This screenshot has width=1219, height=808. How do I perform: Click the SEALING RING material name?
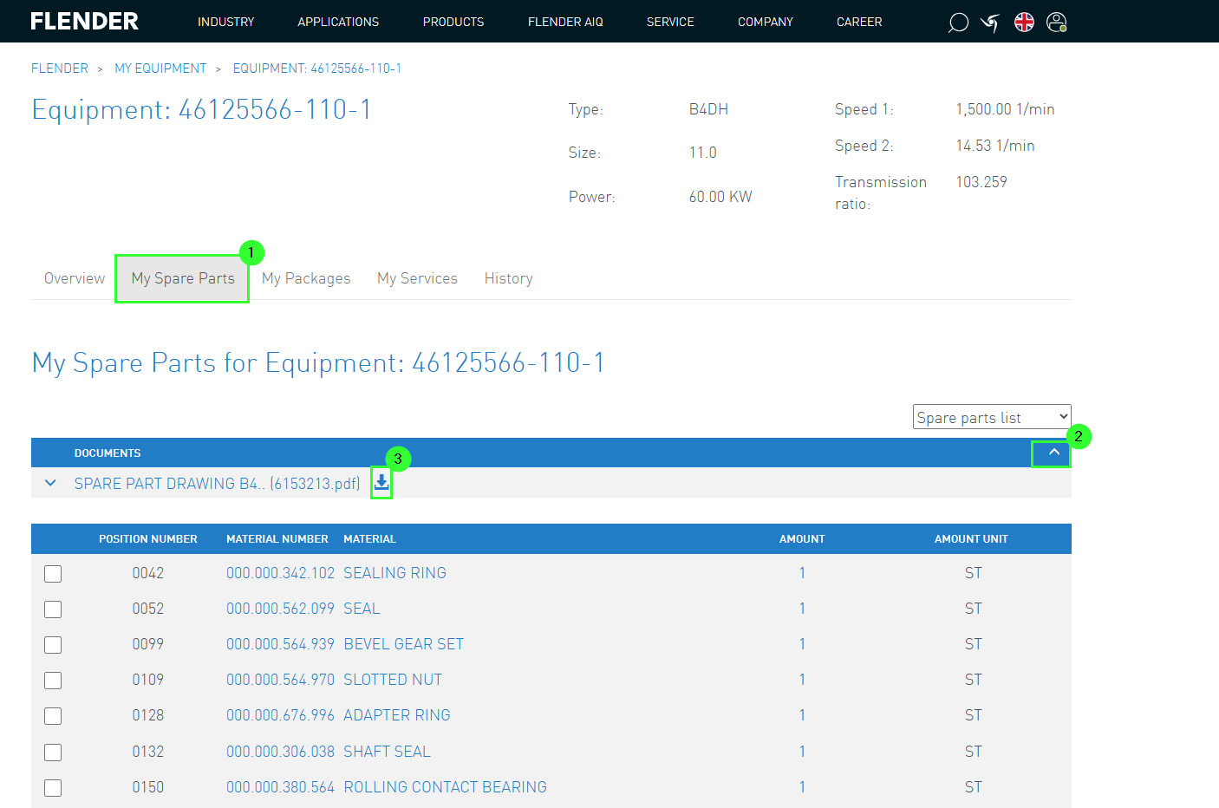[x=394, y=573]
